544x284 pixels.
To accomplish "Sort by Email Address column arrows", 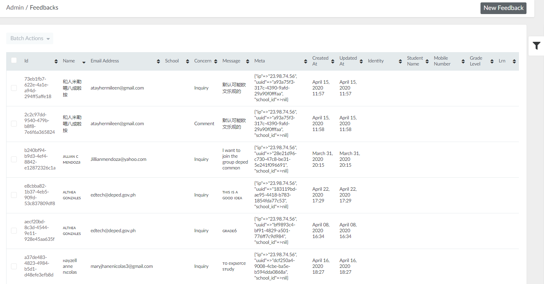I will (x=158, y=61).
